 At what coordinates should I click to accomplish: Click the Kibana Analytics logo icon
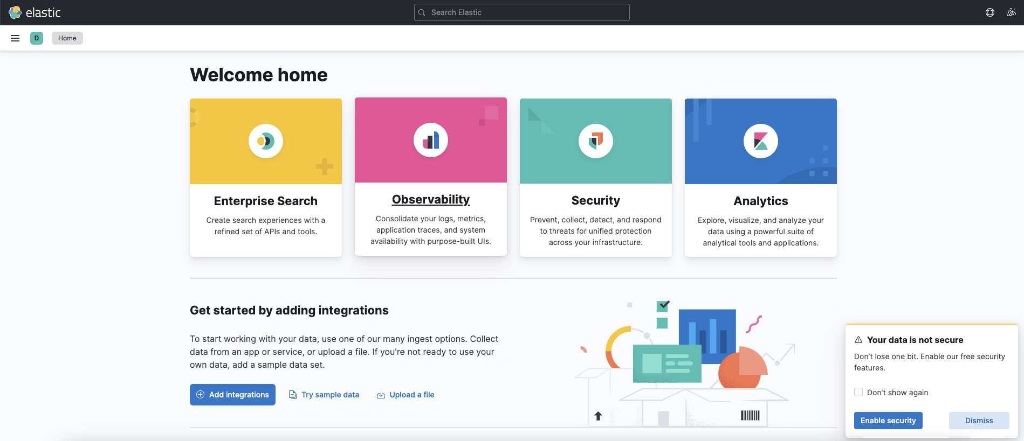[761, 141]
